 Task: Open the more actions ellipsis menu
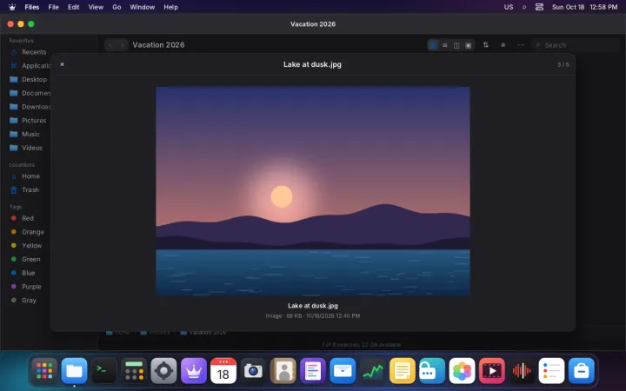click(x=521, y=45)
